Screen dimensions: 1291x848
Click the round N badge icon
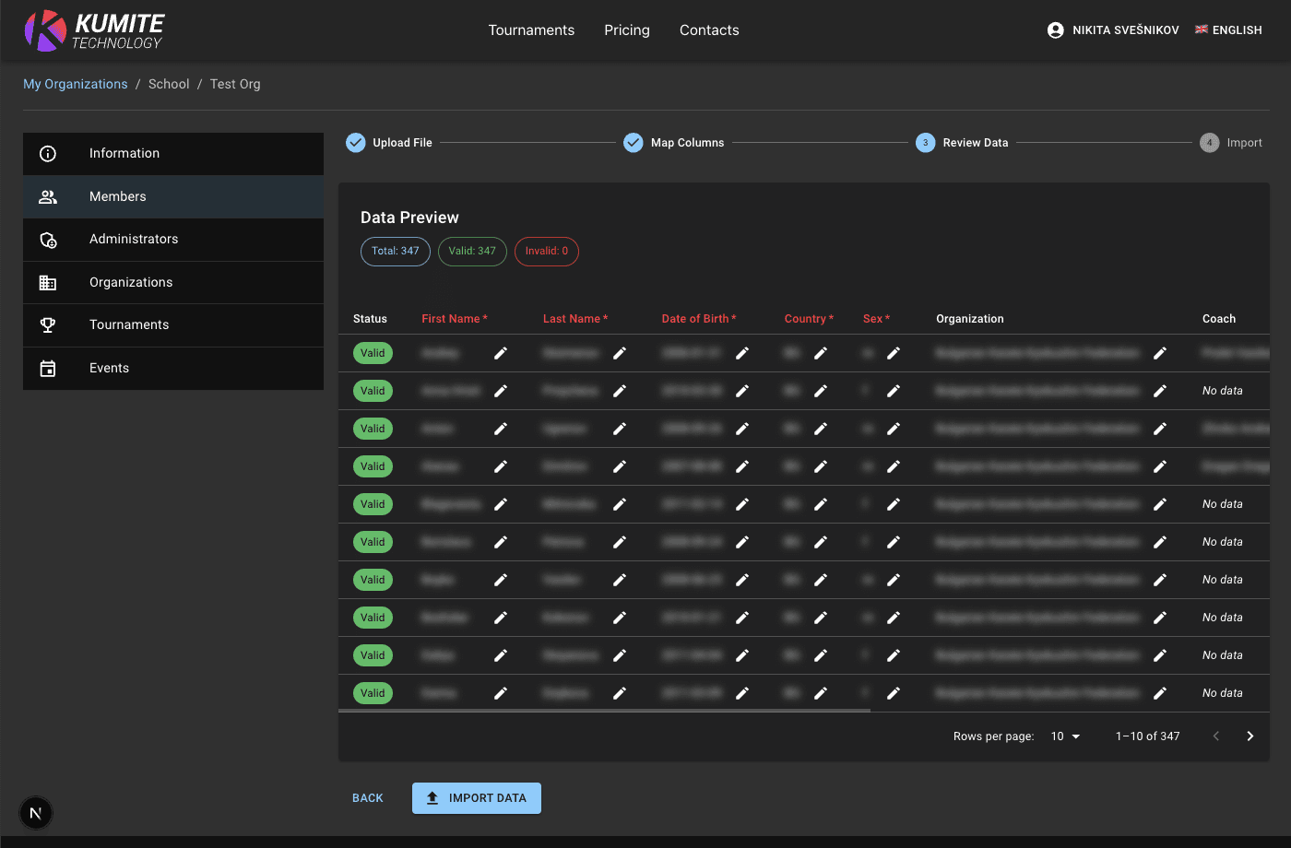click(x=36, y=813)
